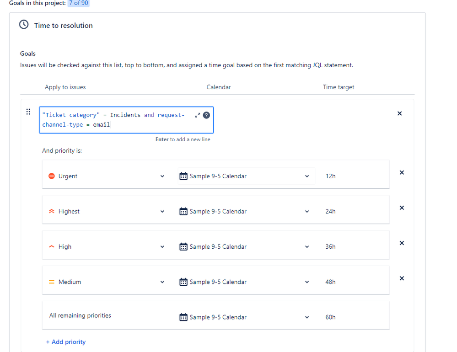
Task: Click the calendar icon in the High row
Action: (x=183, y=246)
